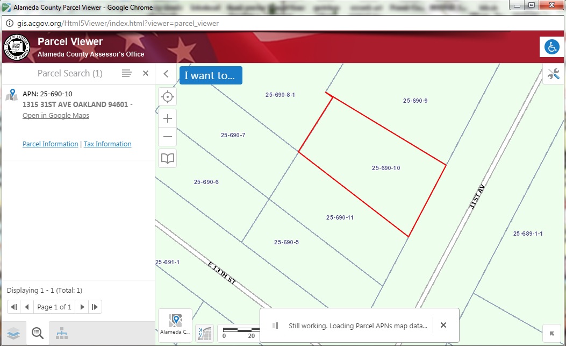Viewport: 566px width, 346px height.
Task: Open the Tax Information link
Action: coord(108,144)
